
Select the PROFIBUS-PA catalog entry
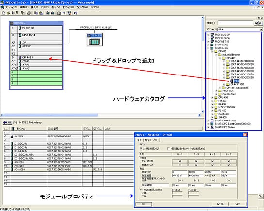point(222,38)
